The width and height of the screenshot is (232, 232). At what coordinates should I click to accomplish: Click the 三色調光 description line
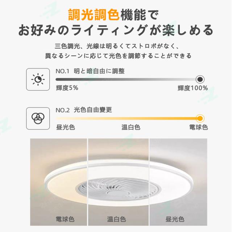tap(117, 46)
